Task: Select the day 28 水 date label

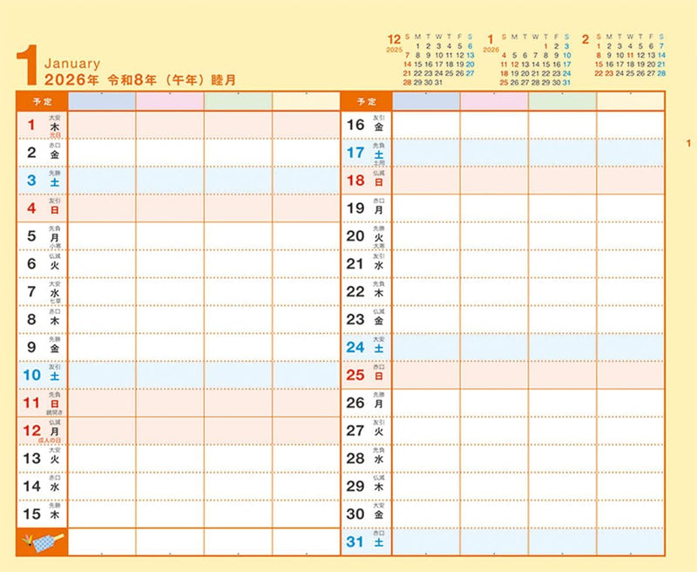Action: coord(366,458)
